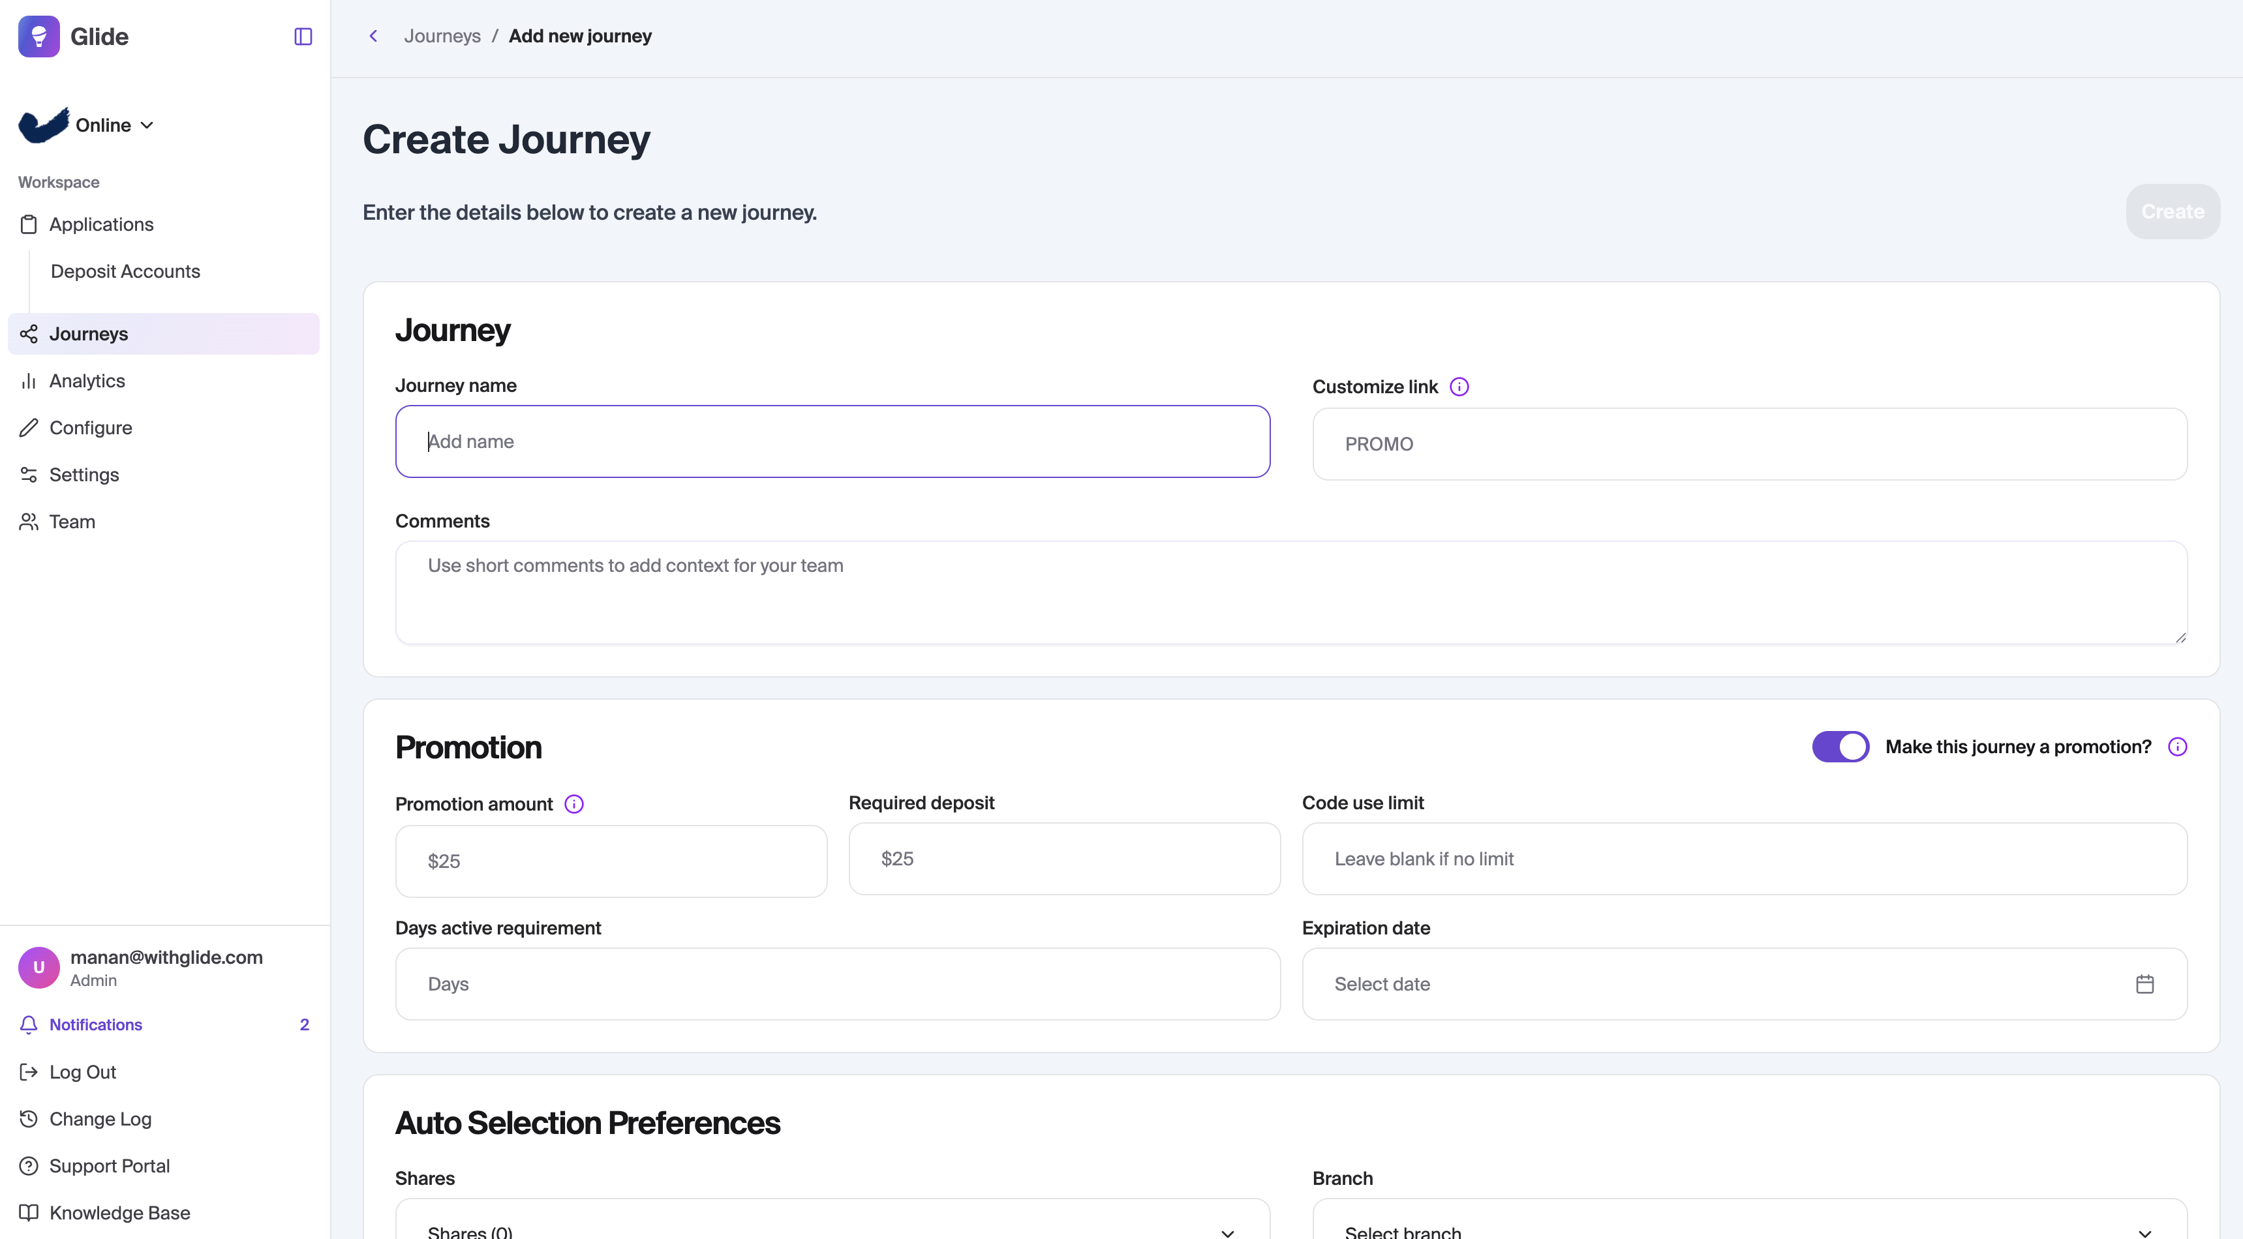The image size is (2243, 1239).
Task: Click the Comments text area
Action: click(1290, 593)
